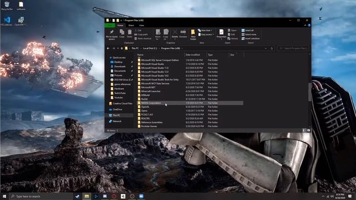Click the Search Program Files box

(x=293, y=48)
